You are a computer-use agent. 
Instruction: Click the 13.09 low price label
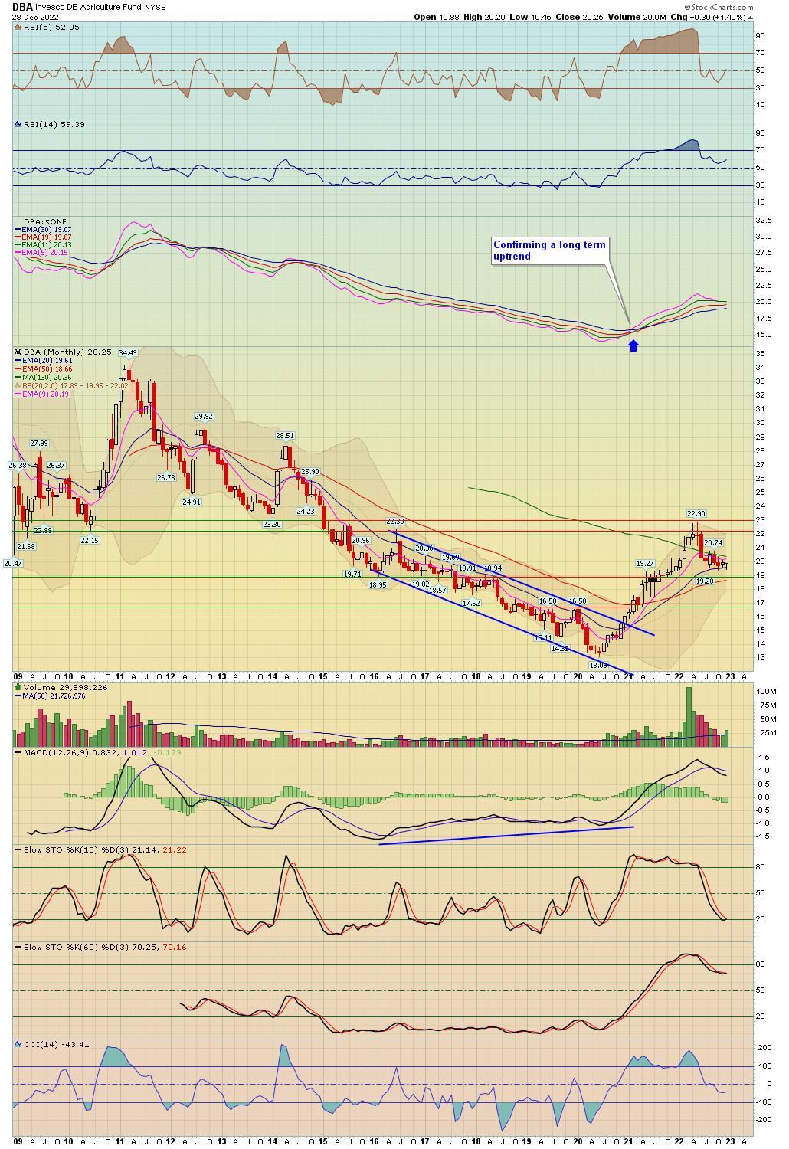pos(597,665)
